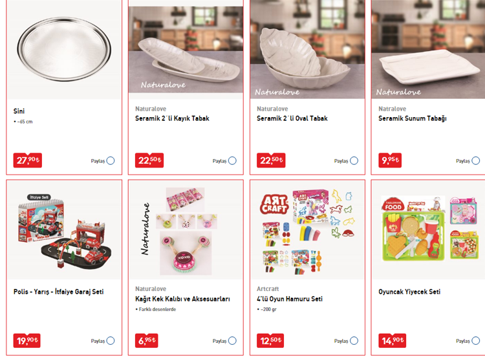View the Artcraft play dough set image

307,230
